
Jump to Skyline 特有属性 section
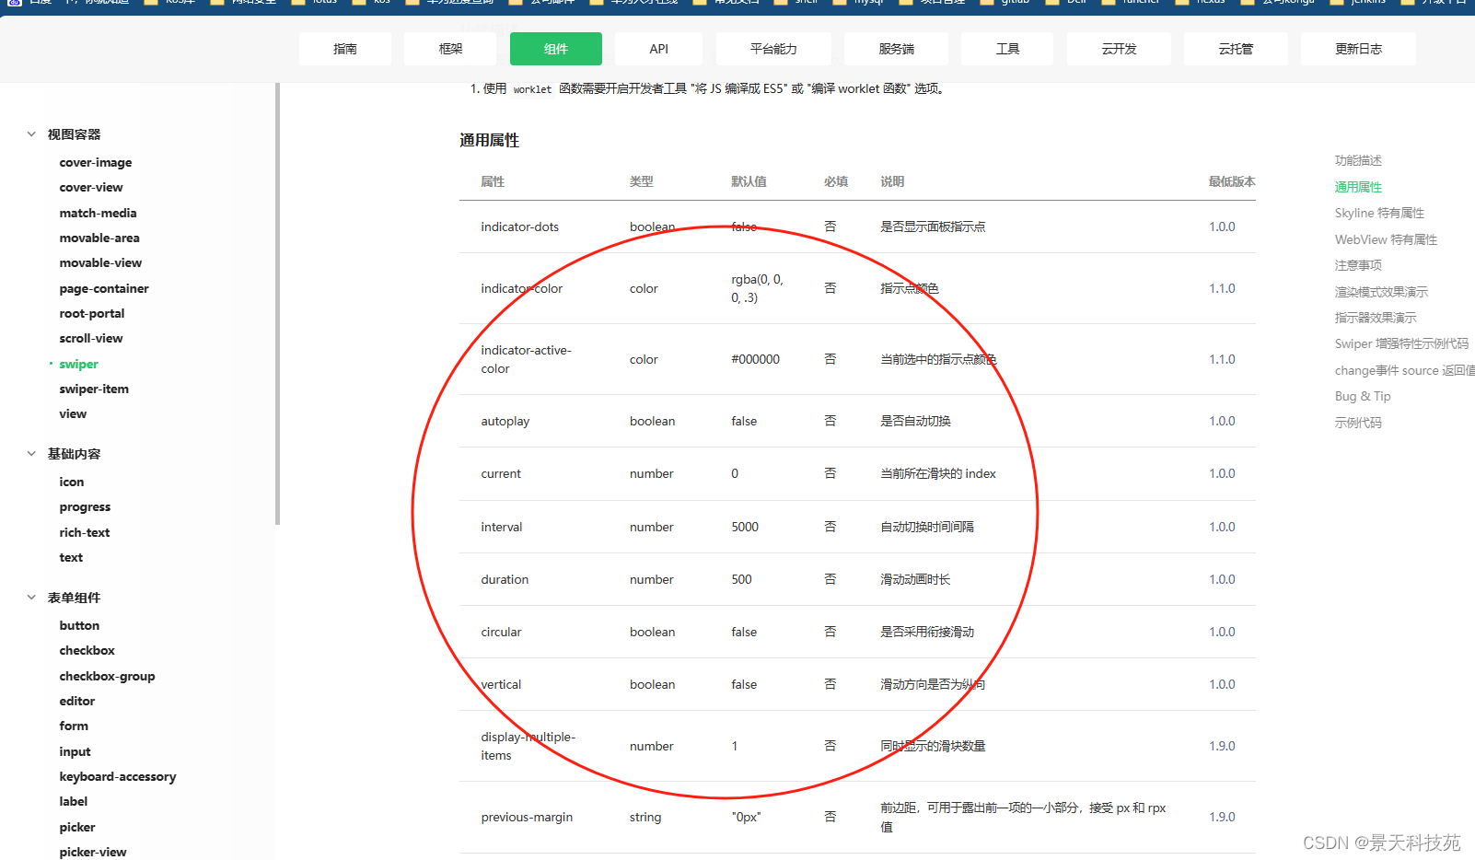pos(1379,213)
